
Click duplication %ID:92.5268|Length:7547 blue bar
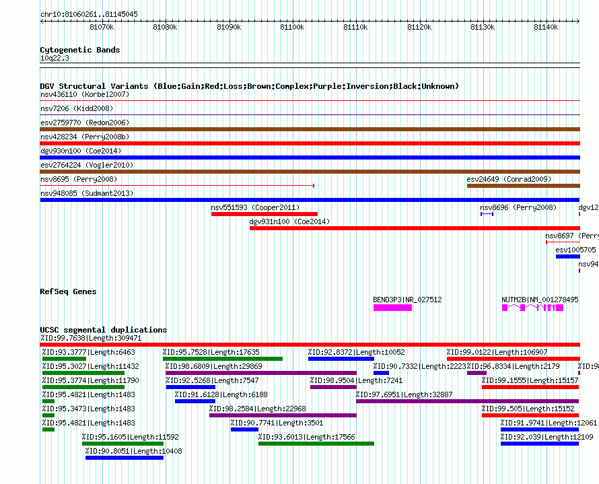point(190,387)
